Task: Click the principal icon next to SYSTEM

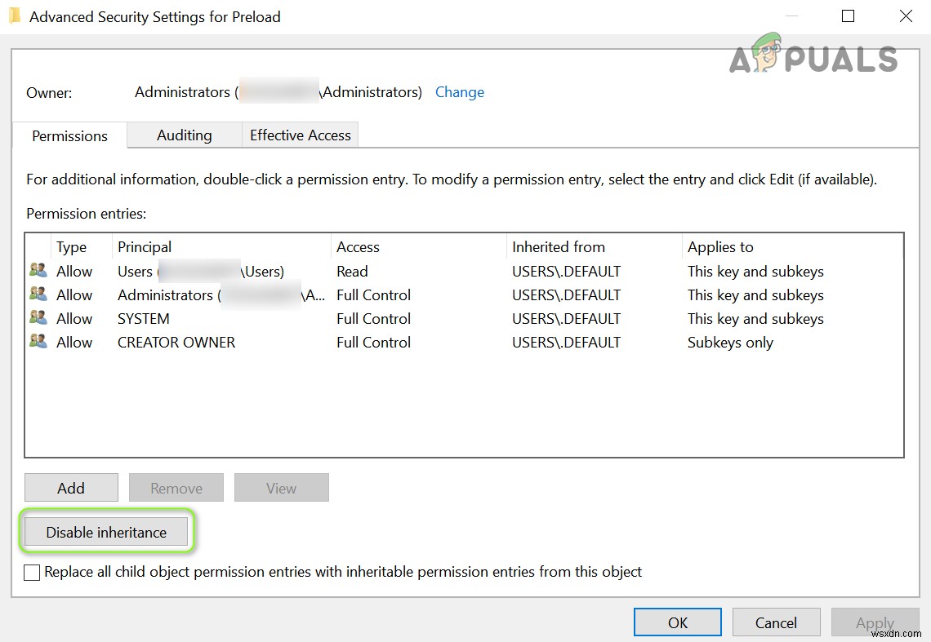Action: tap(38, 318)
